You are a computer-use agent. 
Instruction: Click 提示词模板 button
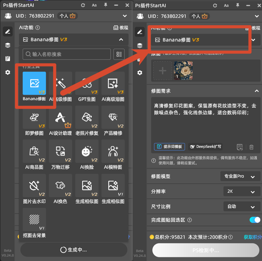(170, 147)
